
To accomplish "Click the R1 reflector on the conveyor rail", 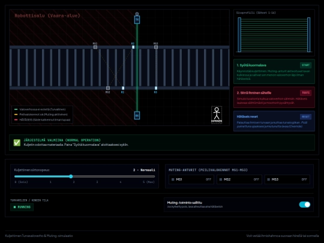I will (x=123, y=88).
